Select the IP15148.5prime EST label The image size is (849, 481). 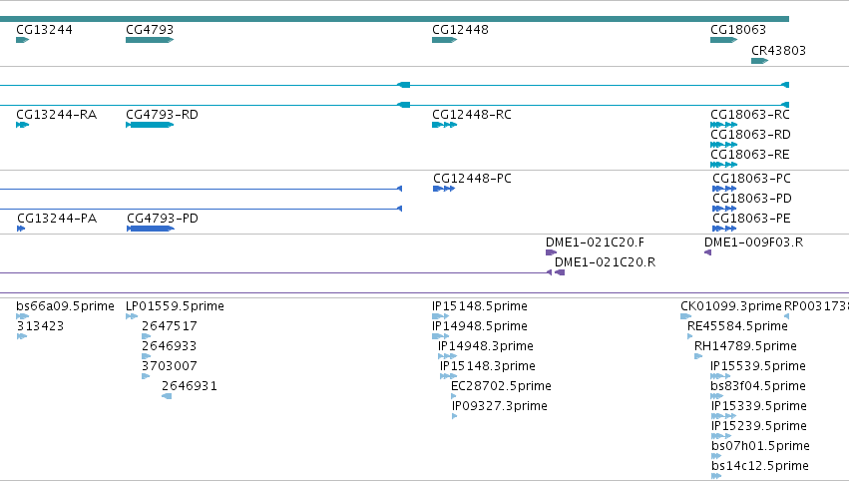480,306
